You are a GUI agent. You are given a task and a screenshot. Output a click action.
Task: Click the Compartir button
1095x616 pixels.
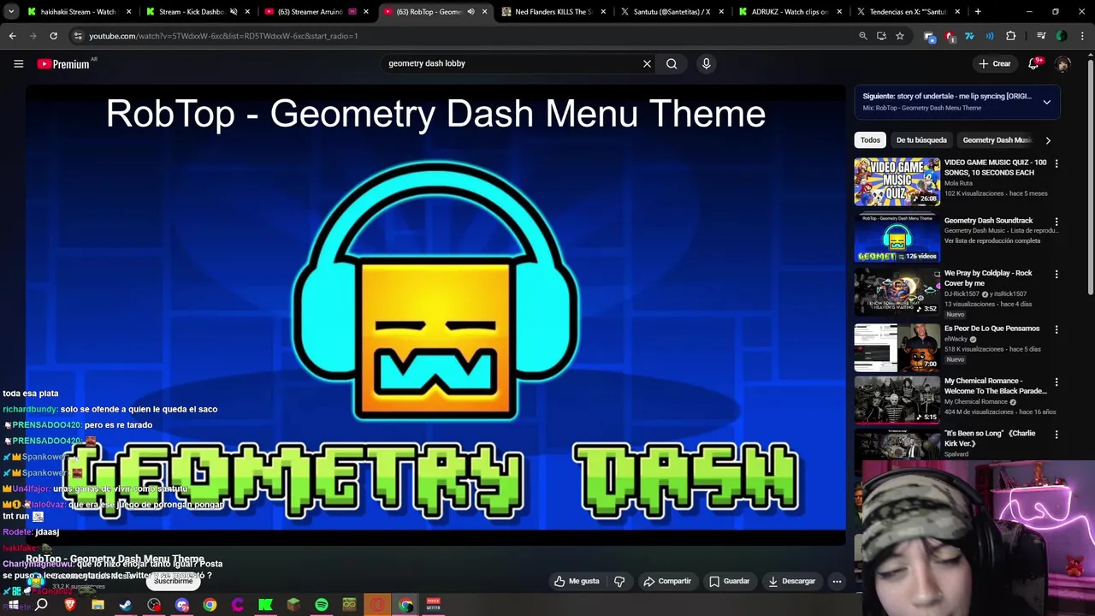[x=667, y=581]
